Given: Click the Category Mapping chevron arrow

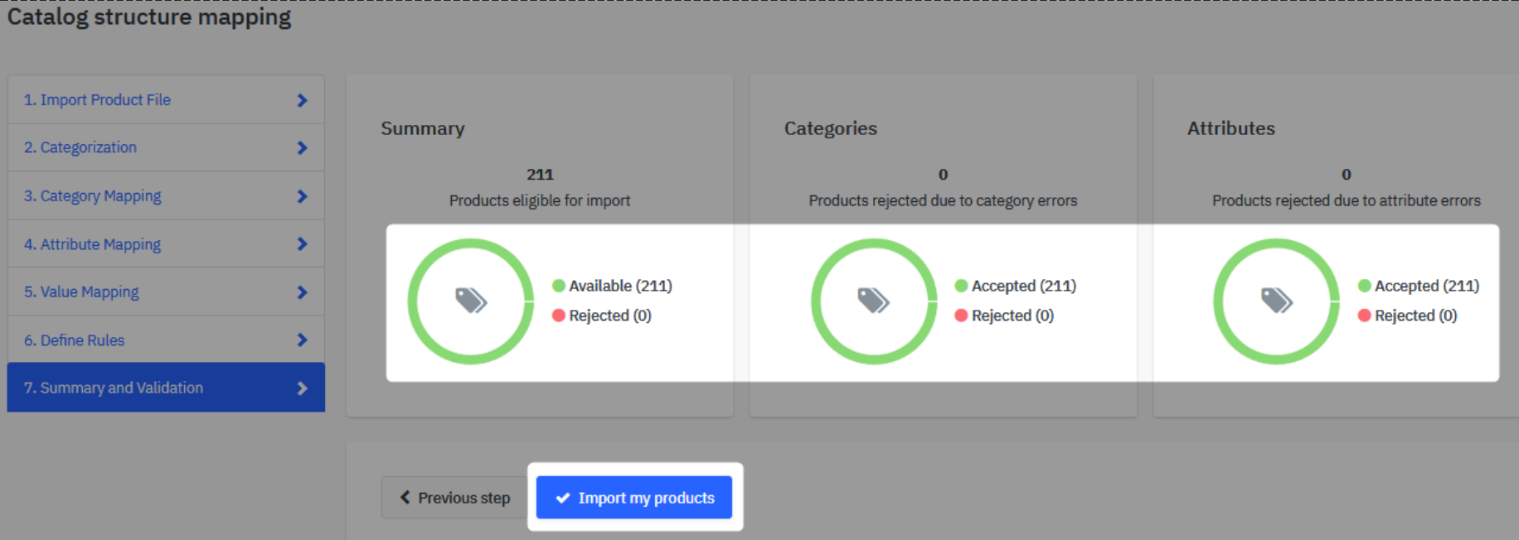Looking at the screenshot, I should (x=302, y=196).
